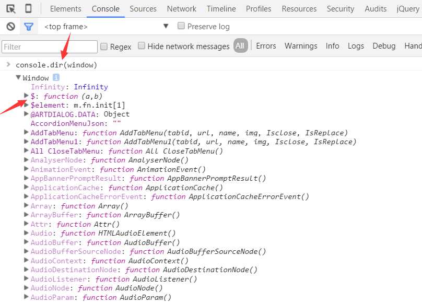Image resolution: width=422 pixels, height=303 pixels.
Task: Clear console with the ban icon
Action: point(11,26)
